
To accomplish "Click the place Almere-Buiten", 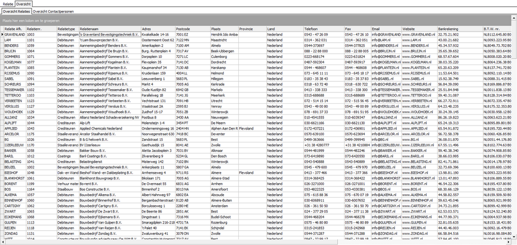I will 224,200.
